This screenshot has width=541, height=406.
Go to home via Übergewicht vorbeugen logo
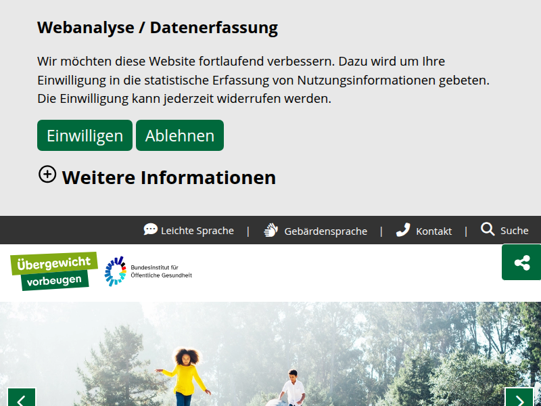pyautogui.click(x=54, y=271)
